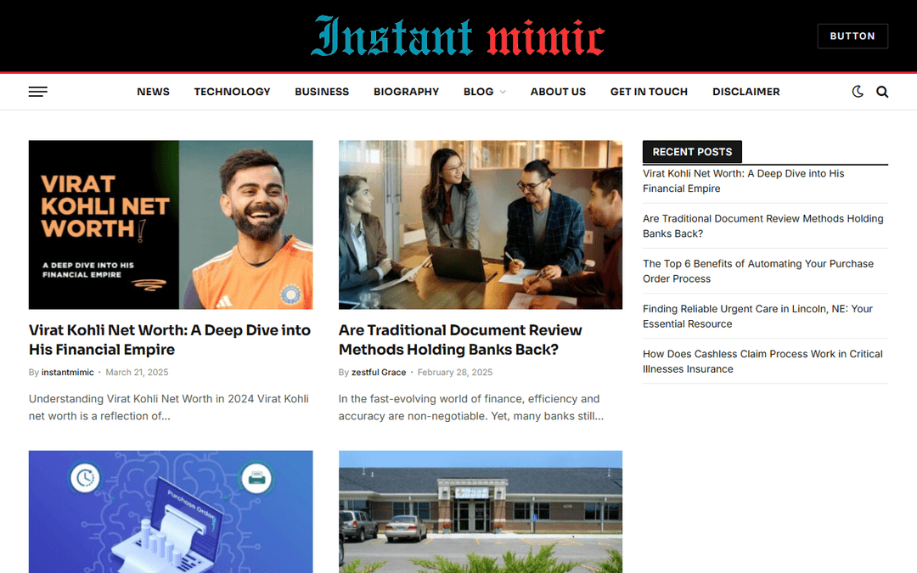Image resolution: width=917 pixels, height=573 pixels.
Task: Click the Recent Posts heading
Action: [x=693, y=152]
